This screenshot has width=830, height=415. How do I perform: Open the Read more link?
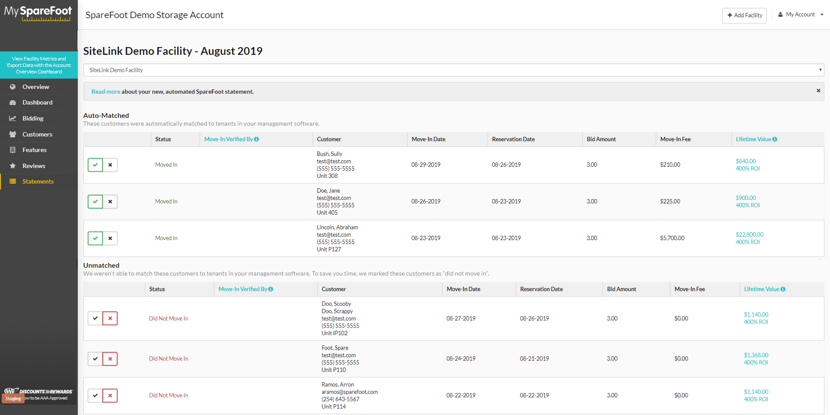pyautogui.click(x=106, y=92)
